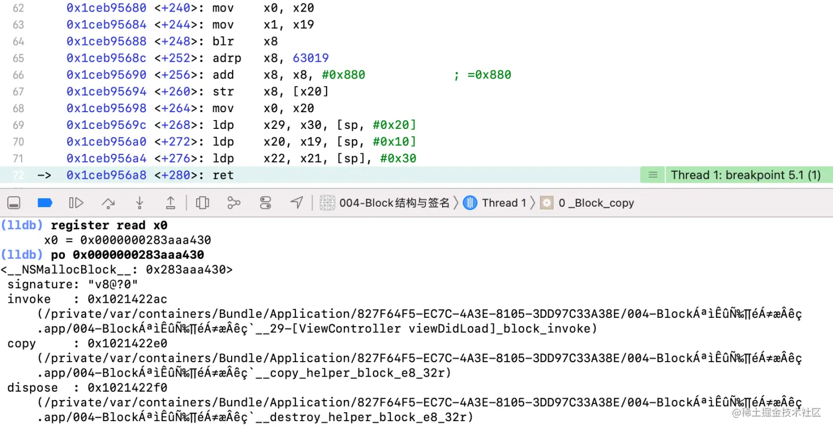Click the str x8, [x20] instruction
The height and width of the screenshot is (430, 833).
click(x=270, y=92)
